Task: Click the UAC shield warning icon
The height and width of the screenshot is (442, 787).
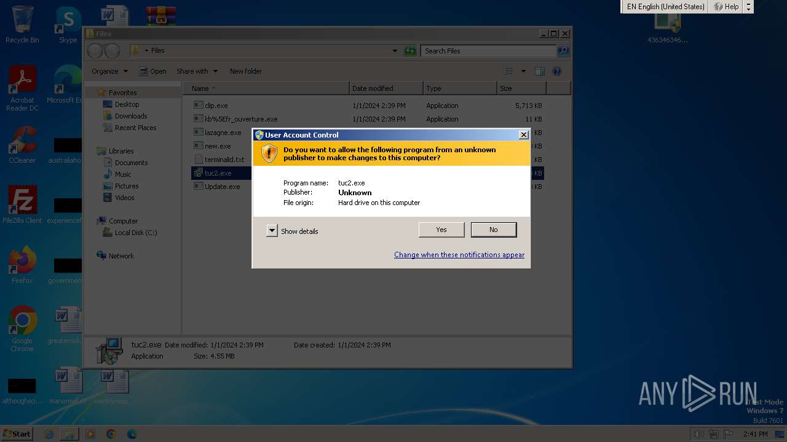Action: [269, 153]
